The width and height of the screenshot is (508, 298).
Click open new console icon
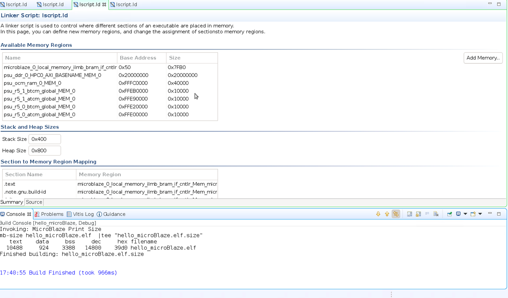473,214
